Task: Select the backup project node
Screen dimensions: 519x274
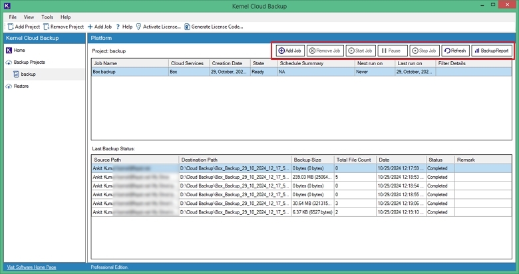Action: point(25,74)
